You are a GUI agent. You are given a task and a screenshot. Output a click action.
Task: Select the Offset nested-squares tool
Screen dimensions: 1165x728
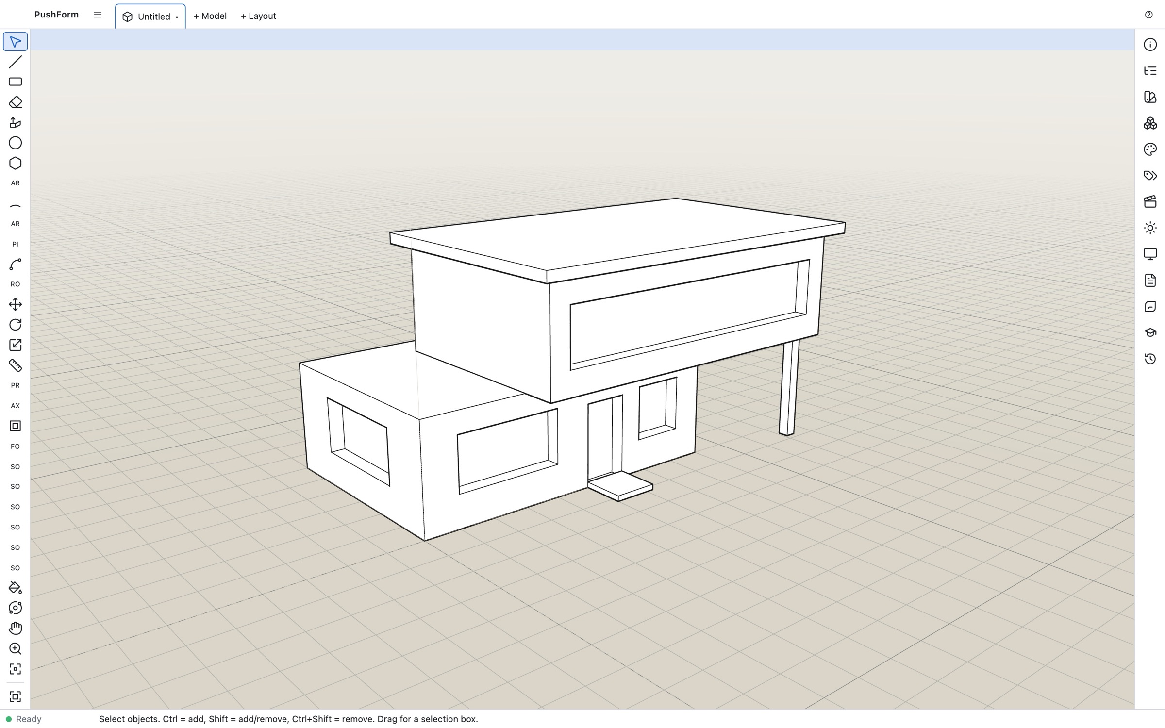click(15, 426)
